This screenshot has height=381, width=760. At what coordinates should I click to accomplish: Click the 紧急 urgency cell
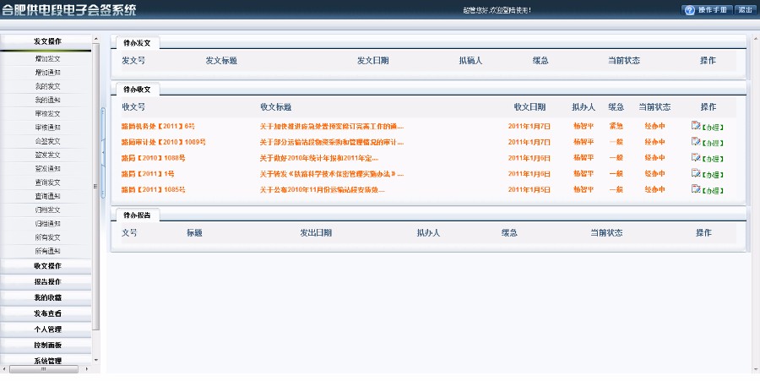point(616,126)
